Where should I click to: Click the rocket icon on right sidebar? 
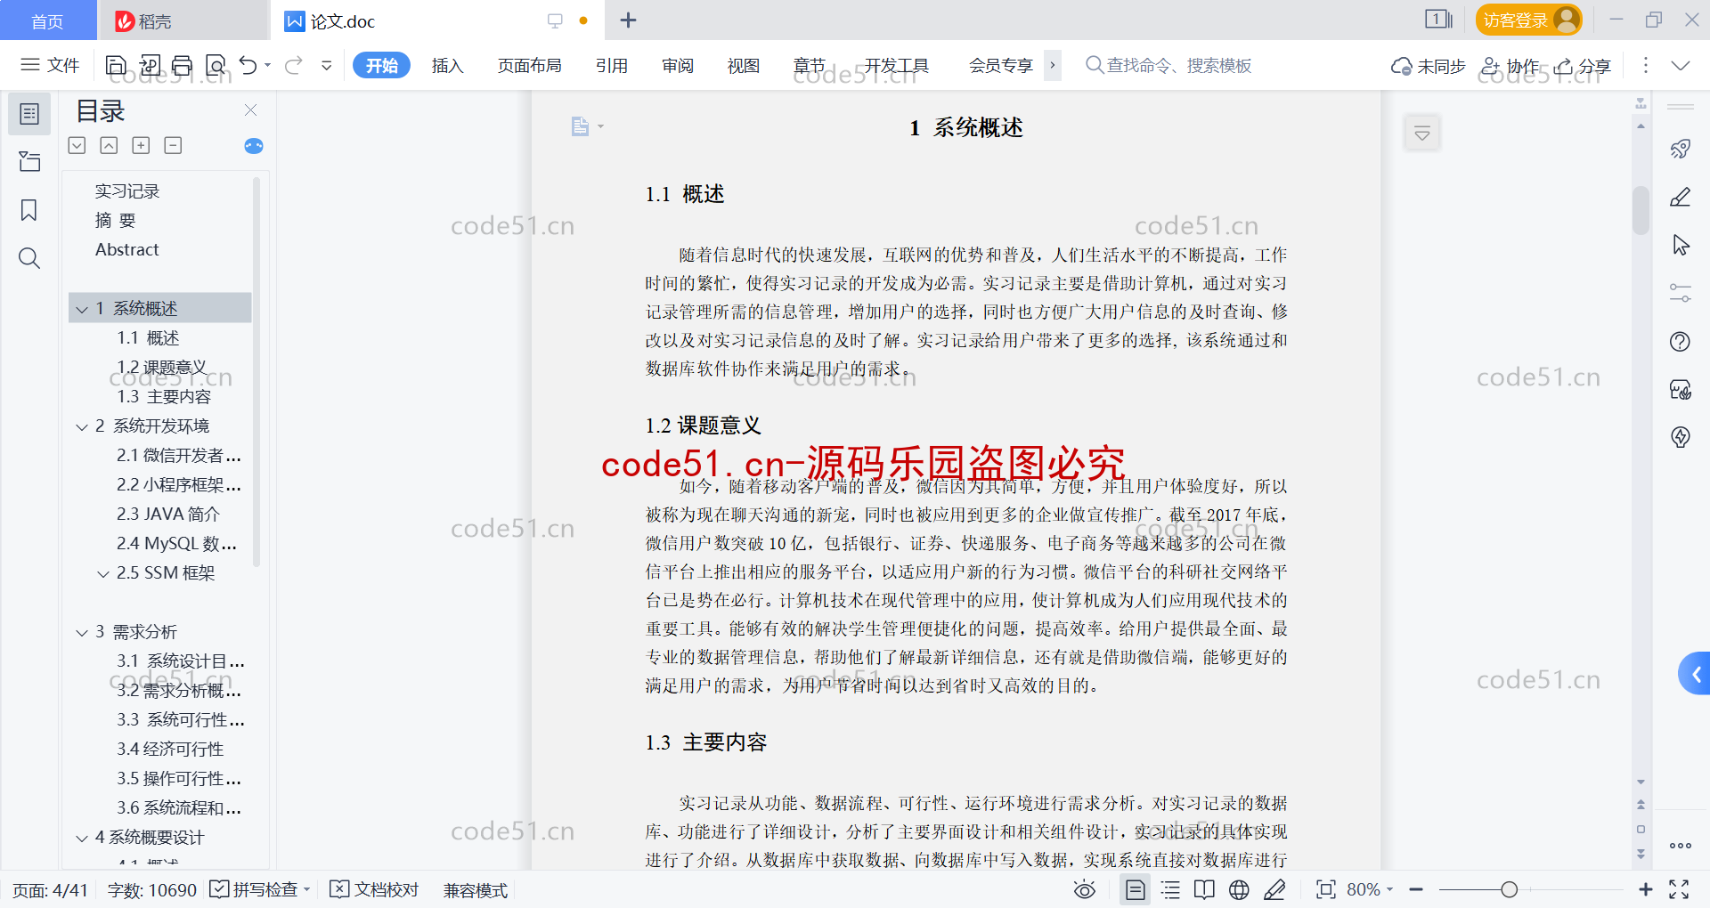[1681, 149]
